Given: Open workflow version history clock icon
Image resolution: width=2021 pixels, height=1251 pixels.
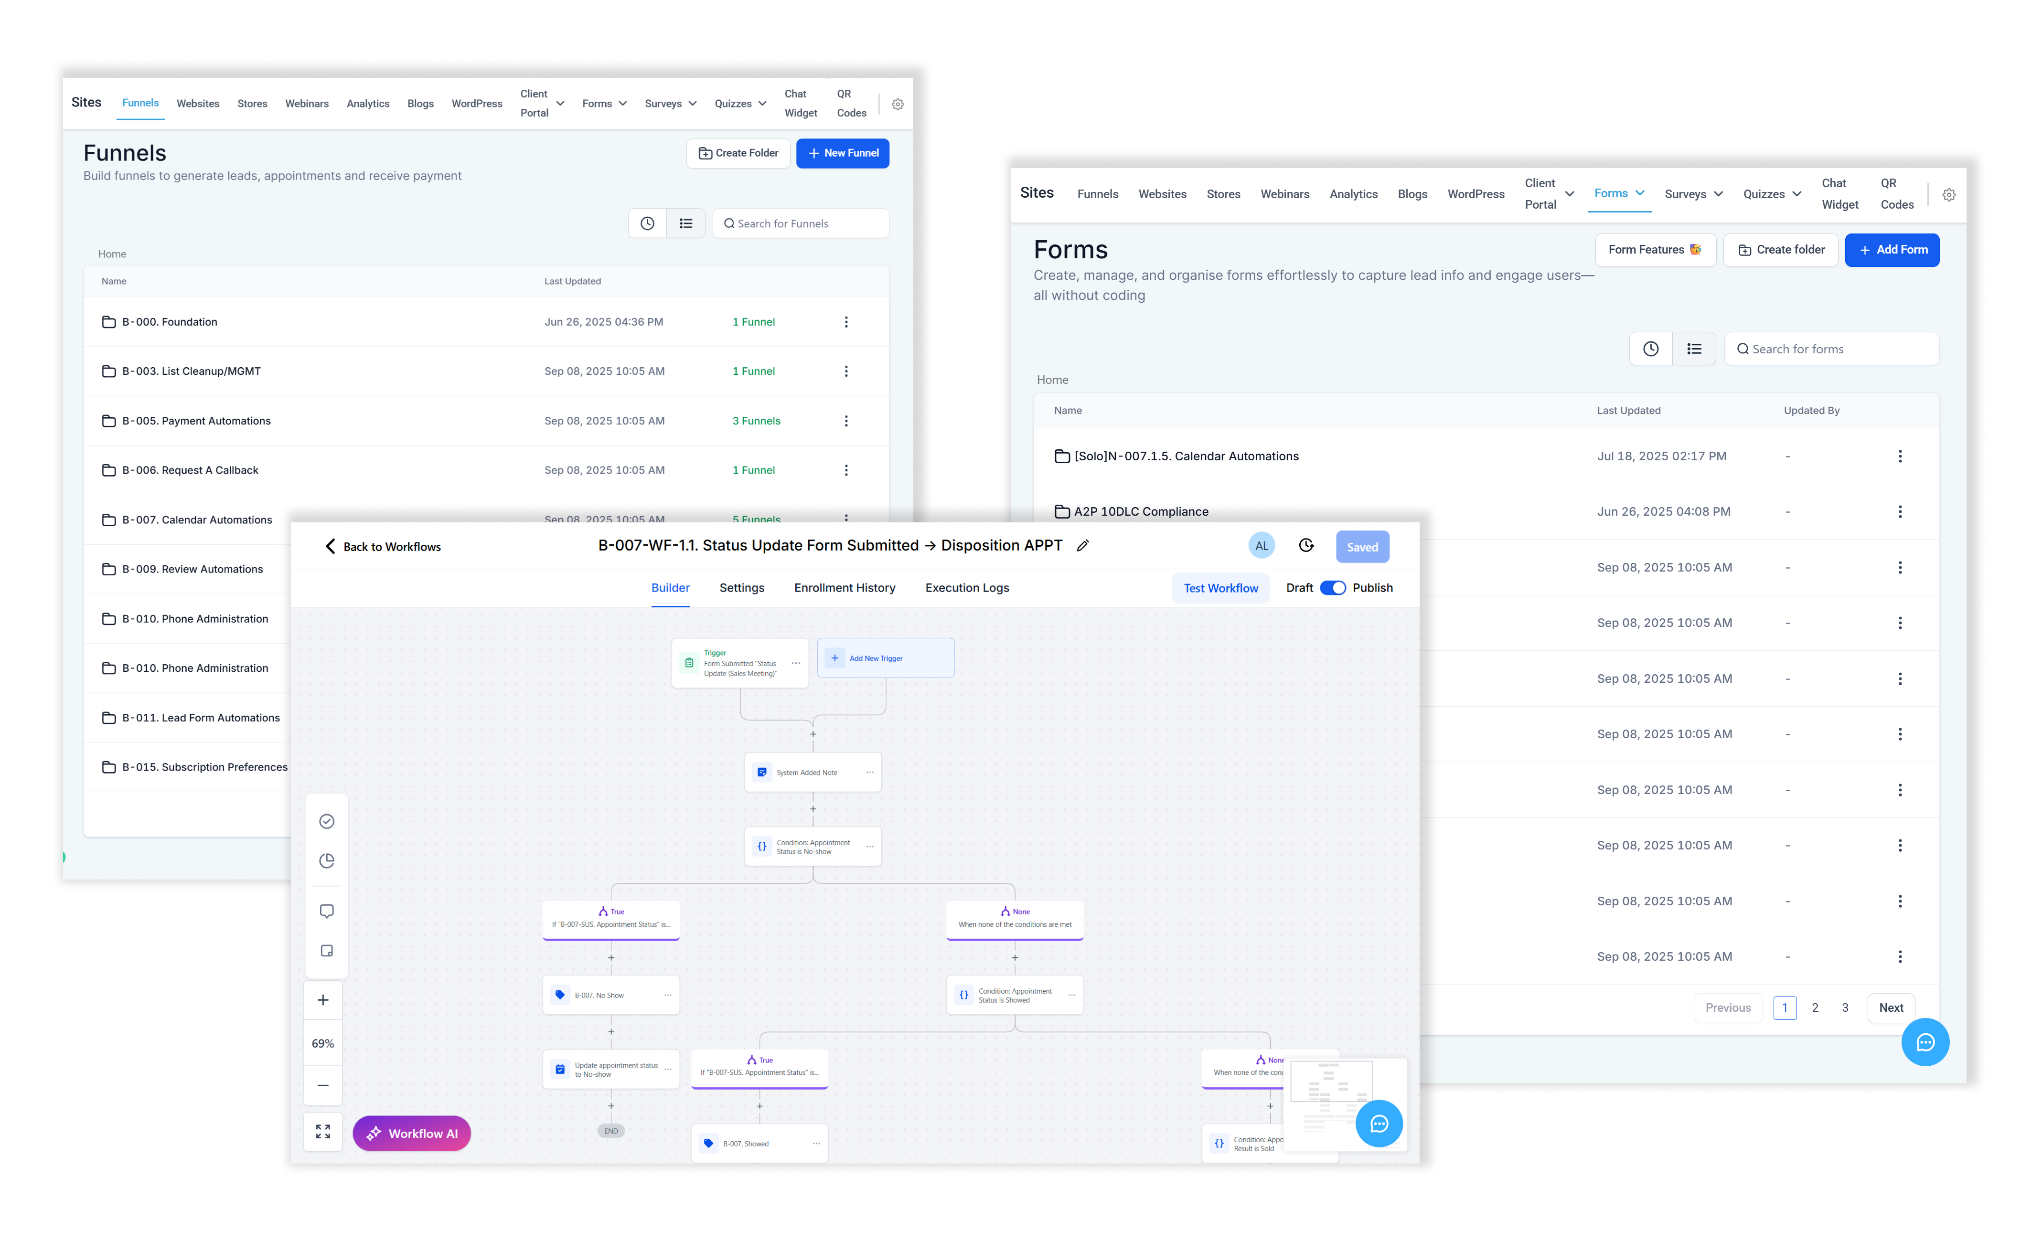Looking at the screenshot, I should (1306, 546).
